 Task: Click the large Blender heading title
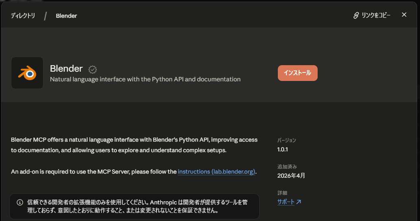(x=66, y=68)
